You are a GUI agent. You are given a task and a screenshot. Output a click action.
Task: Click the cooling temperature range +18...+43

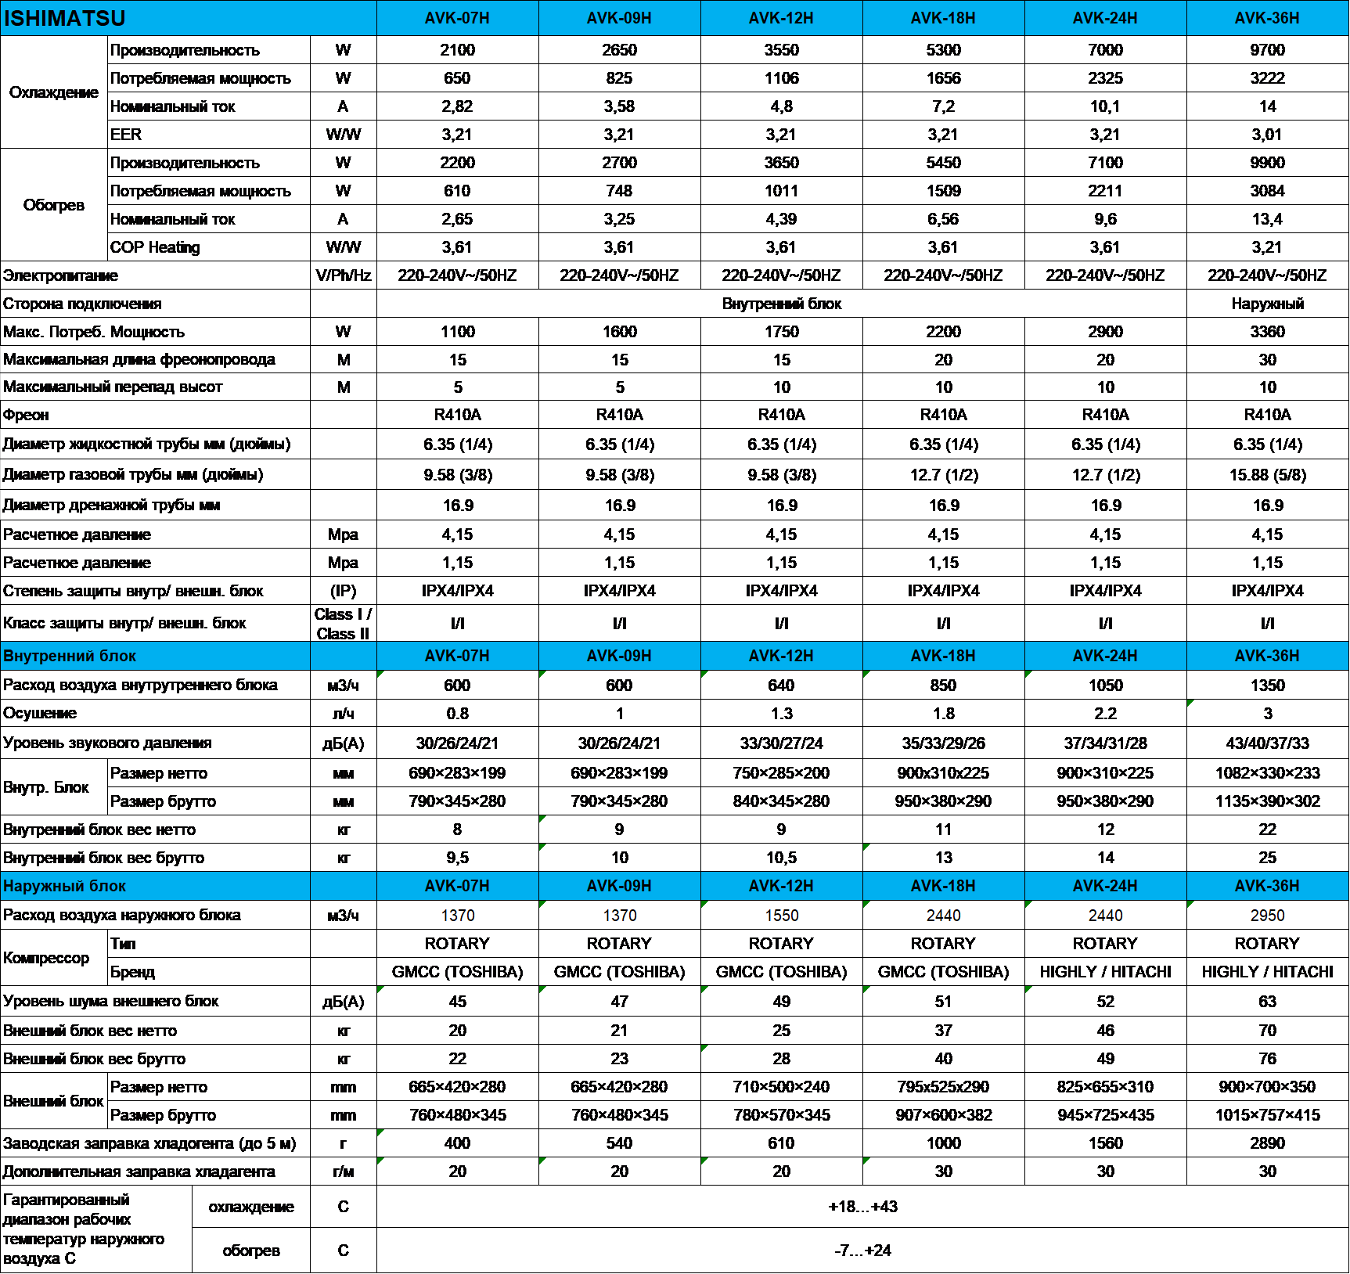click(x=862, y=1207)
